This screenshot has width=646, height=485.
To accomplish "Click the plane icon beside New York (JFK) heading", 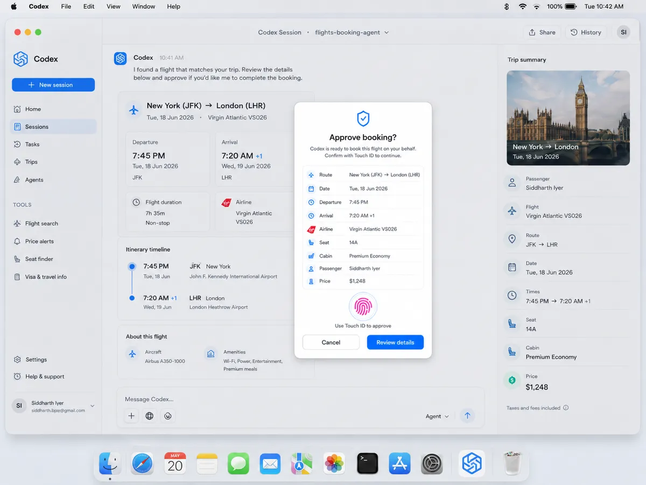I will point(134,110).
